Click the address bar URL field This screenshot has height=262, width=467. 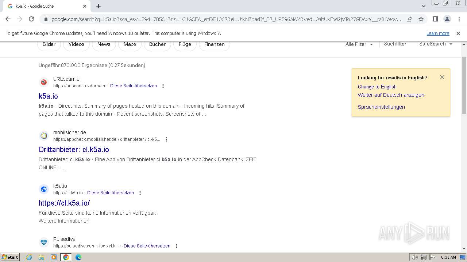[x=226, y=19]
